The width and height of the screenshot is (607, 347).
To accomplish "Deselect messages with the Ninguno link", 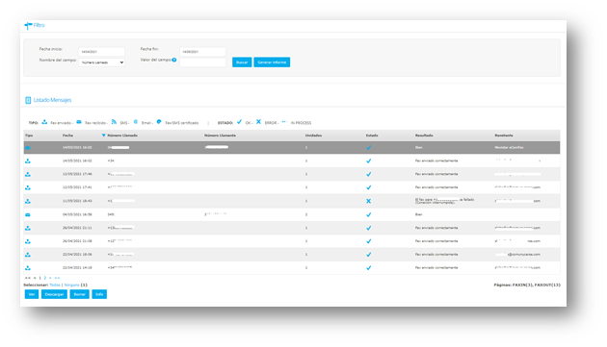I will coord(71,285).
